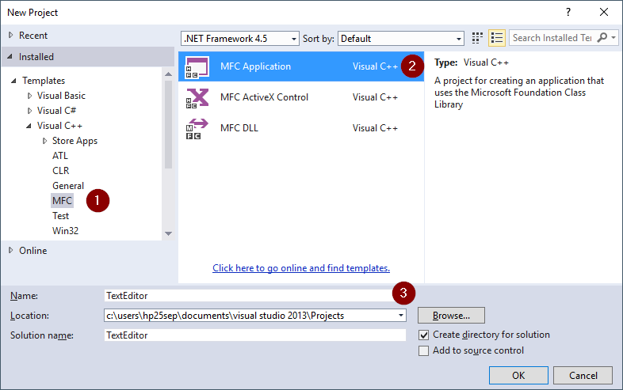Image resolution: width=623 pixels, height=390 pixels.
Task: Click the MFC ActiveX Control template name
Action: point(264,97)
